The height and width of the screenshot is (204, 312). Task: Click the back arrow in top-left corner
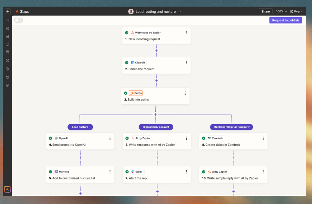click(8, 11)
